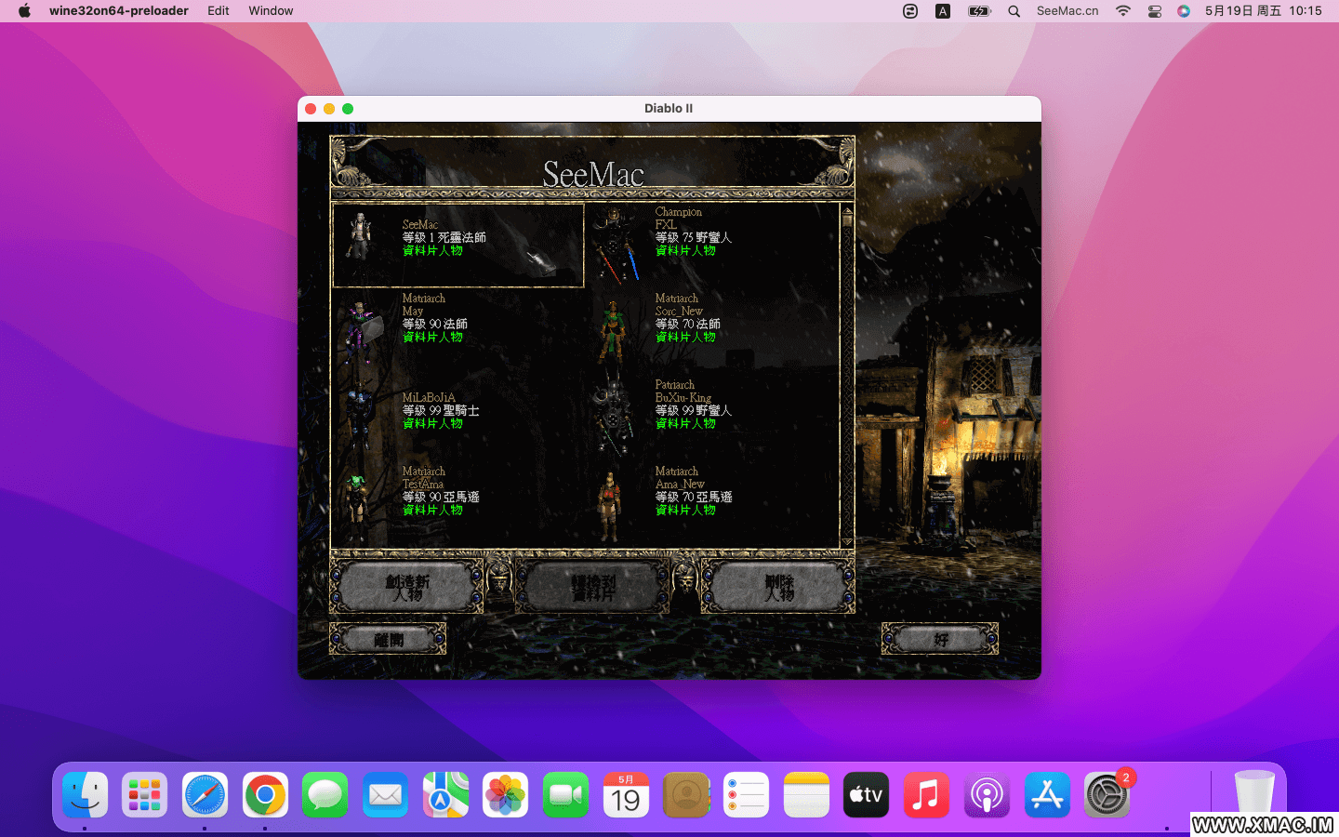1339x837 pixels.
Task: Open the Trash in the Dock
Action: pyautogui.click(x=1254, y=793)
